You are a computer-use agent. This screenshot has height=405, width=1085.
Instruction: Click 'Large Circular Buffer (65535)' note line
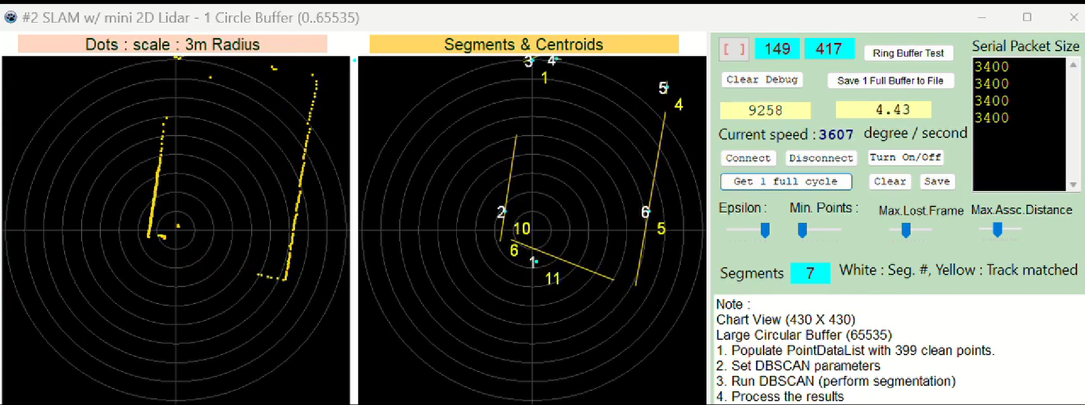coord(804,335)
